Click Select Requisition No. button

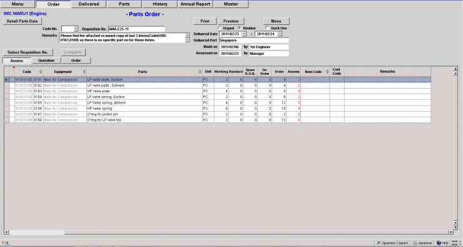(x=28, y=52)
